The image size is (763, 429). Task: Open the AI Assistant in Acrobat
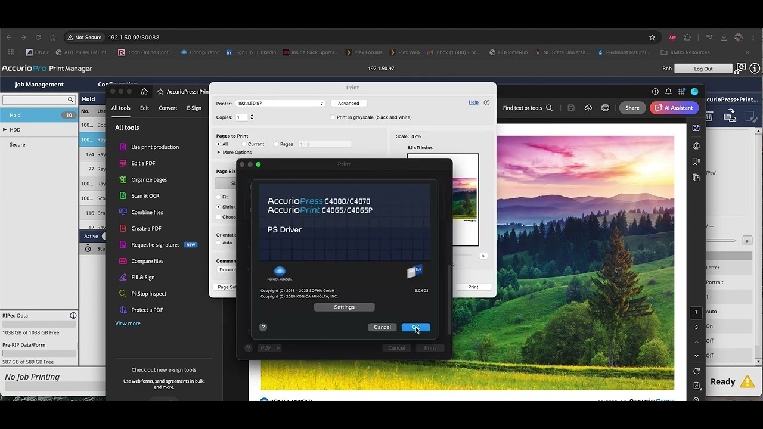674,108
